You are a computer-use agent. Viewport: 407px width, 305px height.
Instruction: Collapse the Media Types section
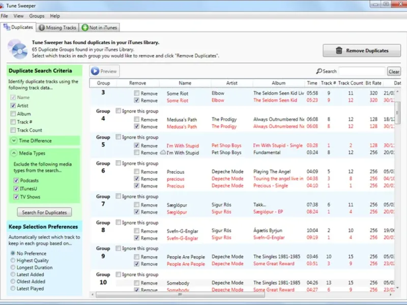coord(13,153)
